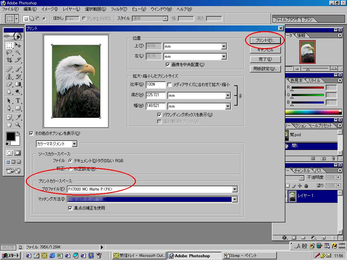This screenshot has width=347, height=260.
Task: Select the Magic Wand tool
Action: 18,52
